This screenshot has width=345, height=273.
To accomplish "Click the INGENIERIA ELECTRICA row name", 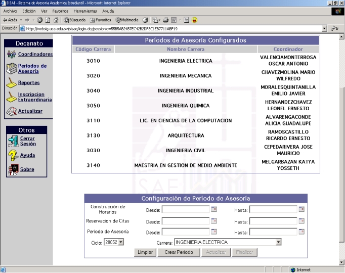I will [186, 61].
